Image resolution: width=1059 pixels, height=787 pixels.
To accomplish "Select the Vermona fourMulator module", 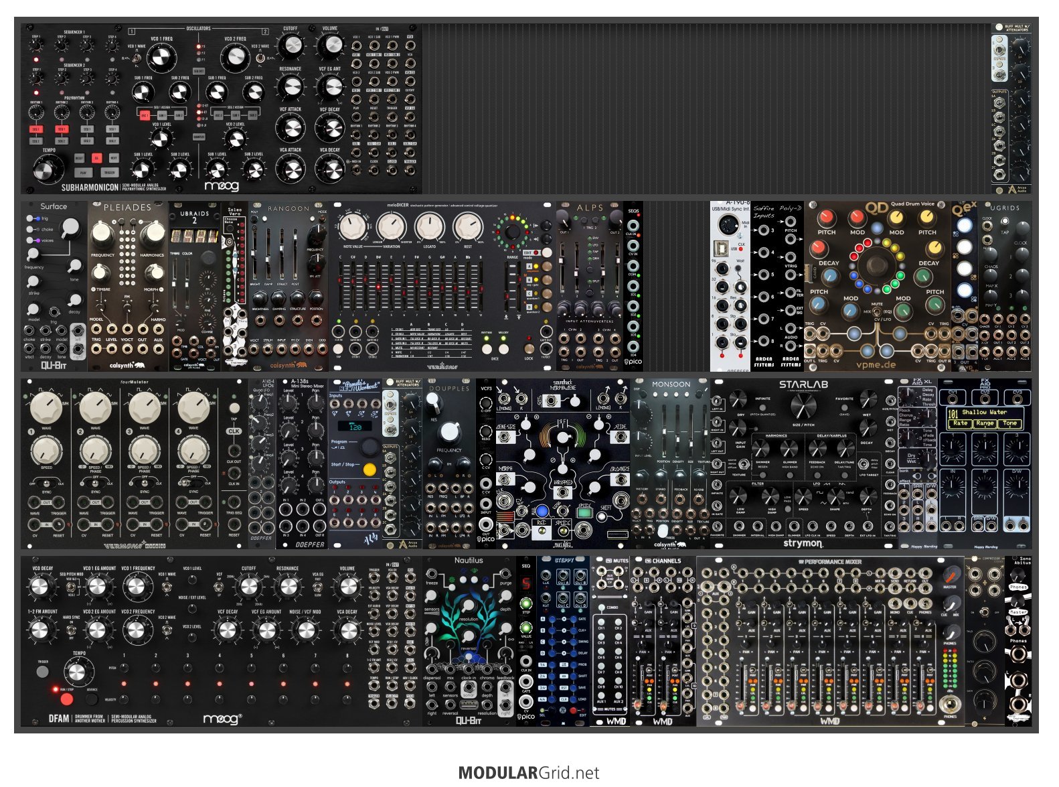I will (135, 464).
